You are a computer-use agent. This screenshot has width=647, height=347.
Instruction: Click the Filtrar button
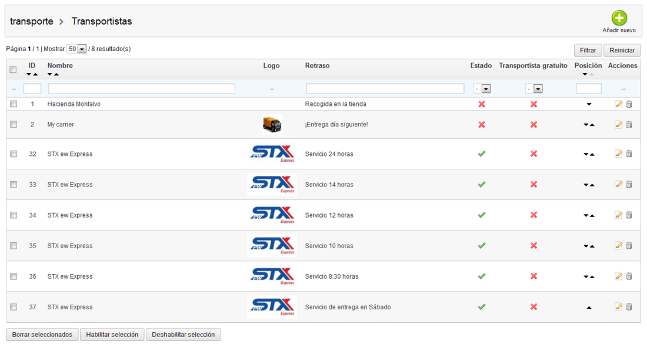(x=588, y=51)
